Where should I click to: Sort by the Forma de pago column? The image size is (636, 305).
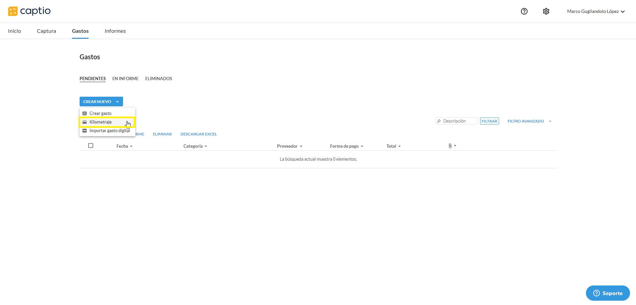pos(347,146)
